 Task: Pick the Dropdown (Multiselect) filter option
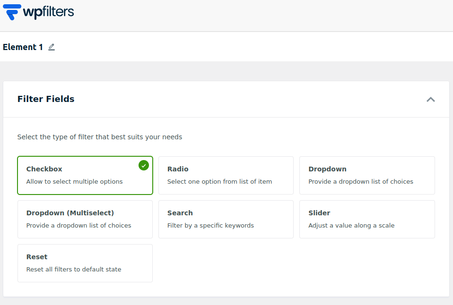85,219
